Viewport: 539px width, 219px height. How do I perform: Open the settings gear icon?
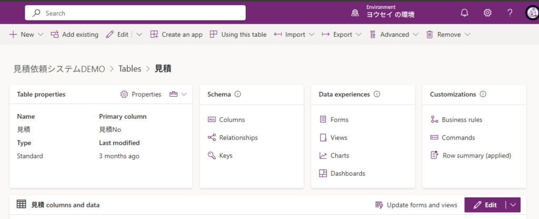tap(487, 13)
